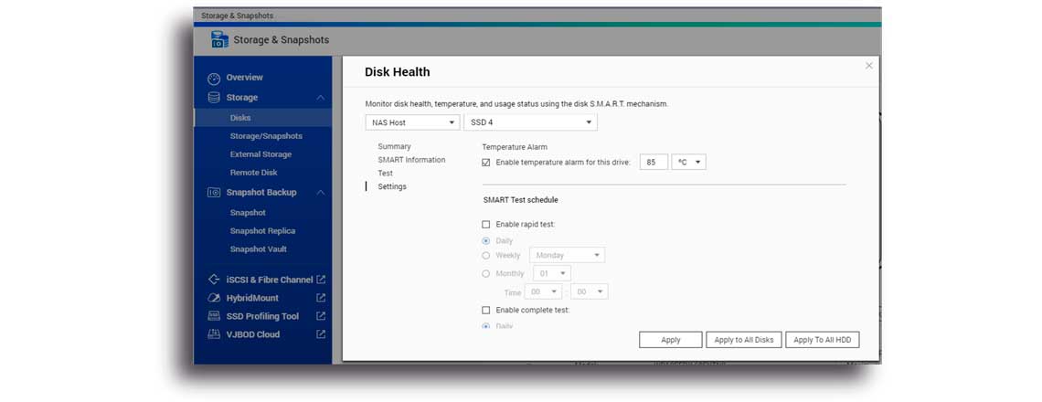Click the SSD Profiling Tool icon
Screen dimensions: 1042x402
(214, 316)
